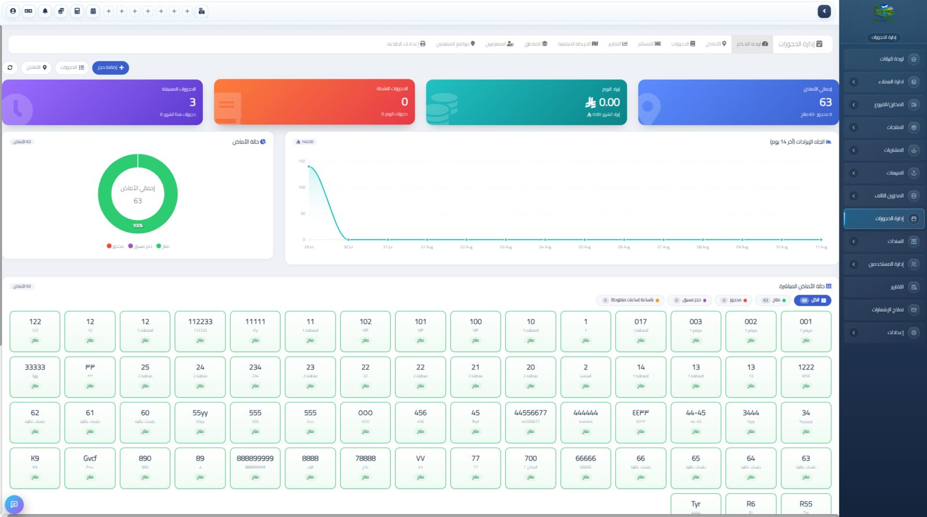Viewport: 927px width, 517px height.
Task: Select place card 33333
Action: click(35, 377)
